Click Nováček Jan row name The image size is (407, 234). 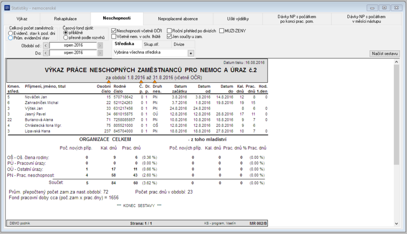(36, 97)
